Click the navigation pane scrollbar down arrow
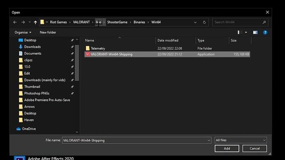 coord(77,132)
